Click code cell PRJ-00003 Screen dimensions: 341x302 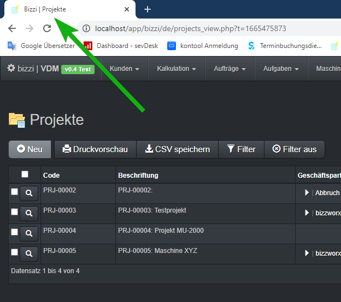pos(60,210)
